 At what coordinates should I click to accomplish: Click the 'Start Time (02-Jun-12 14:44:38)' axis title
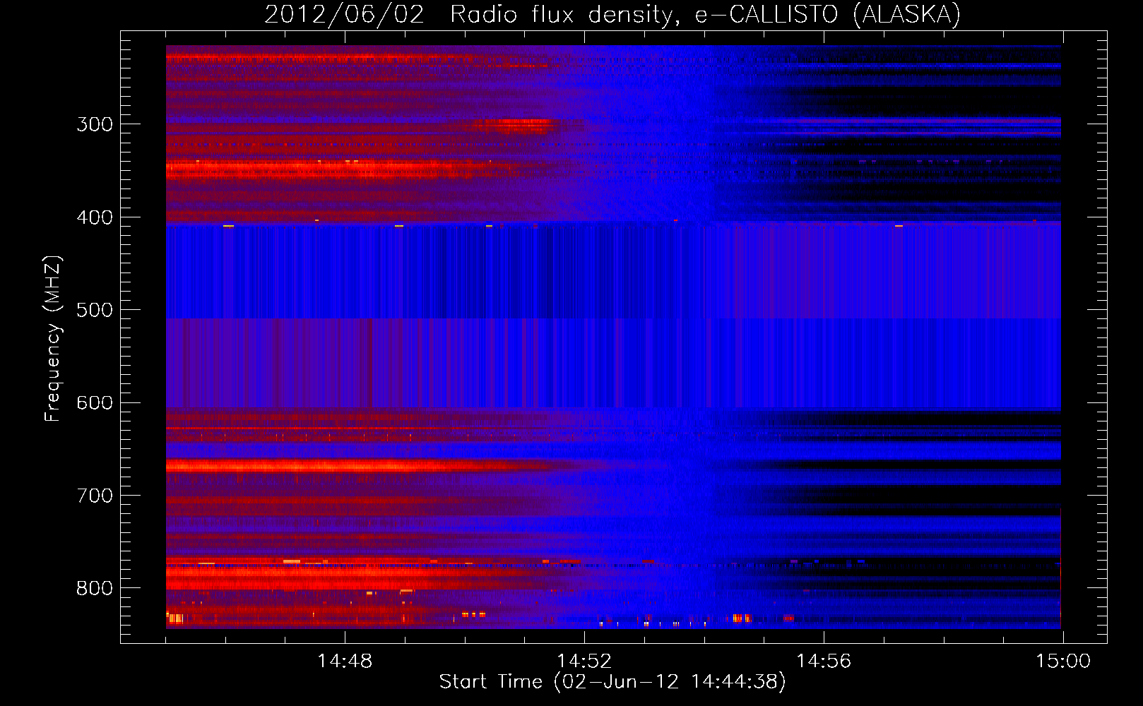612,682
